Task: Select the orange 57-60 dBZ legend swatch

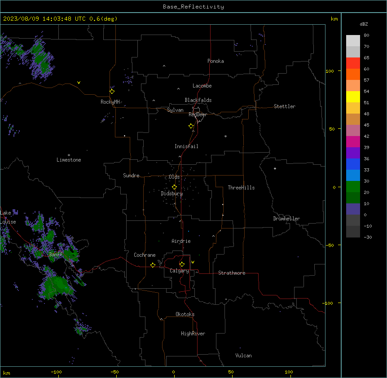Action: [353, 74]
